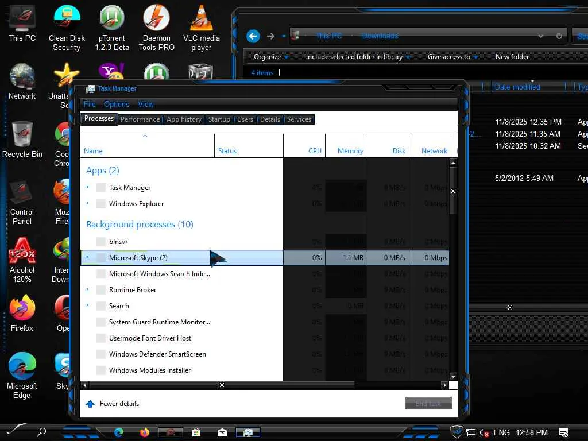
Task: Launch Daemon Tools PRO shortcut
Action: tap(156, 28)
